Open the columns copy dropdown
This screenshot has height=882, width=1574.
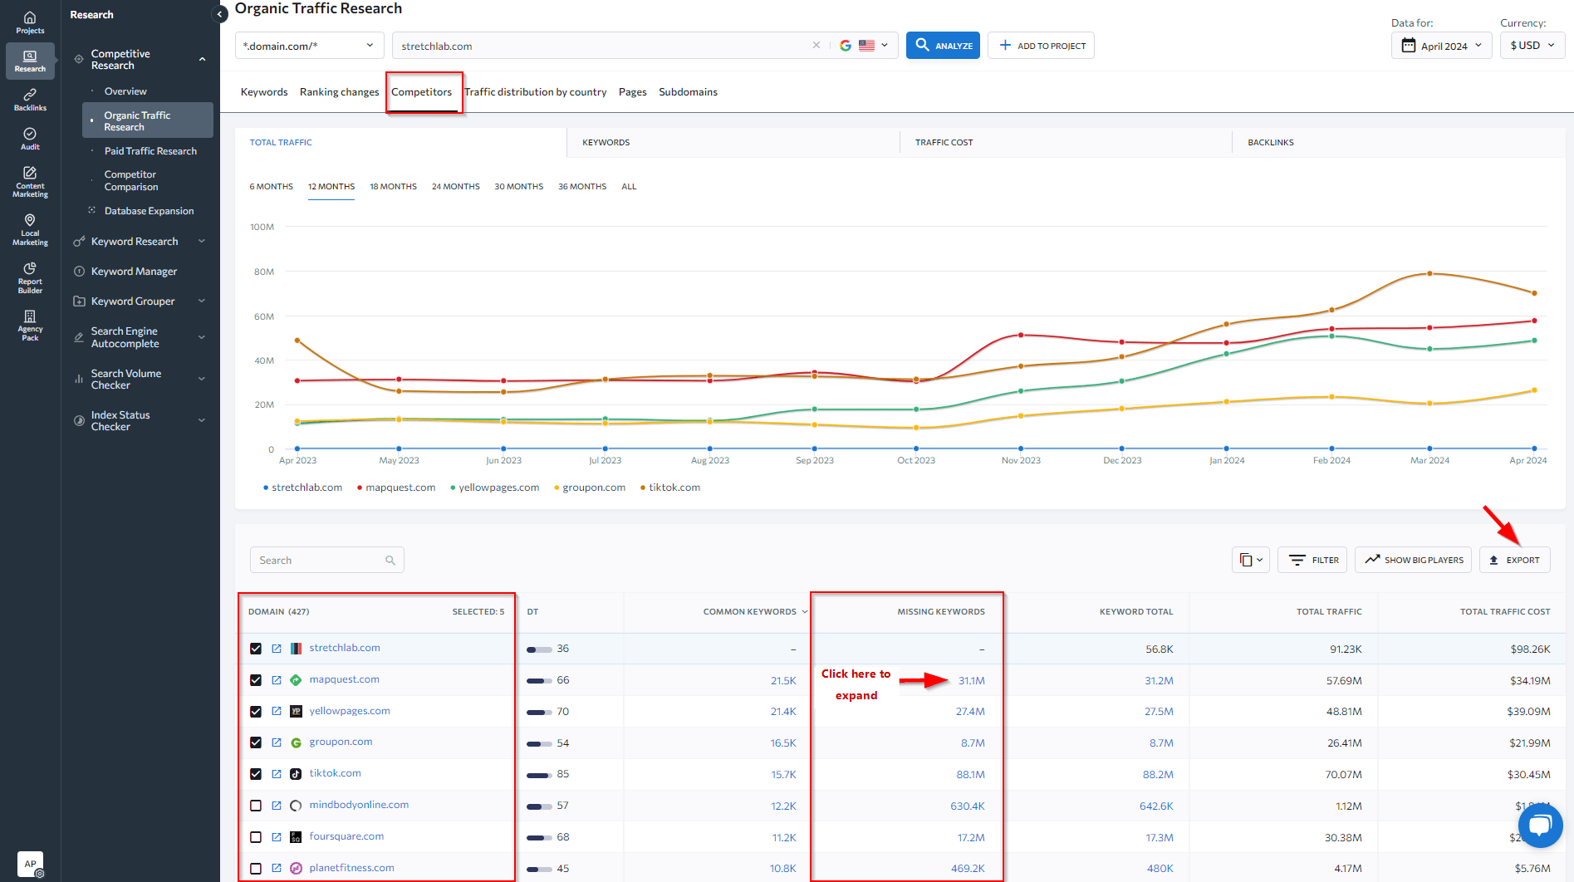pos(1250,560)
